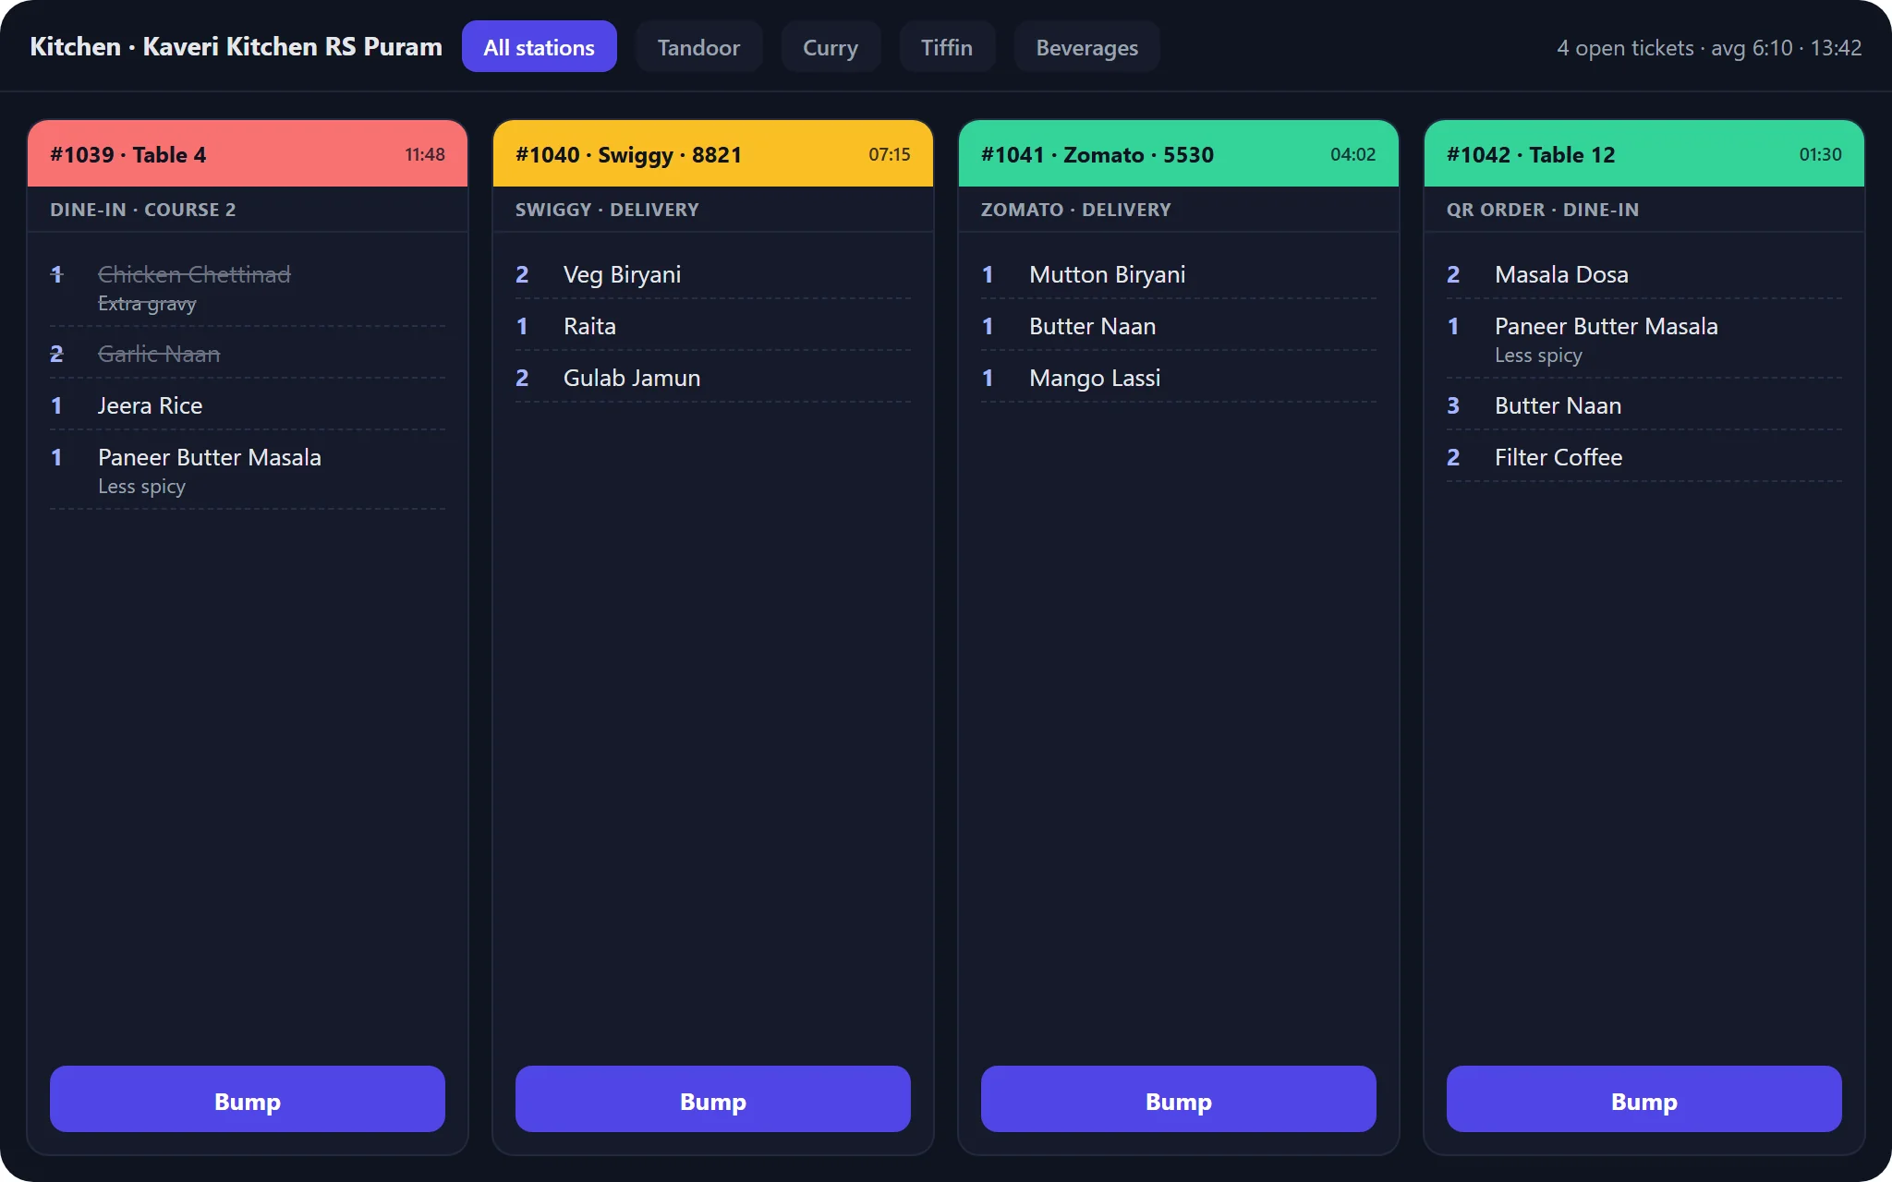Click the 01:30 timer on ticket #1042
This screenshot has height=1182, width=1892.
1820,154
